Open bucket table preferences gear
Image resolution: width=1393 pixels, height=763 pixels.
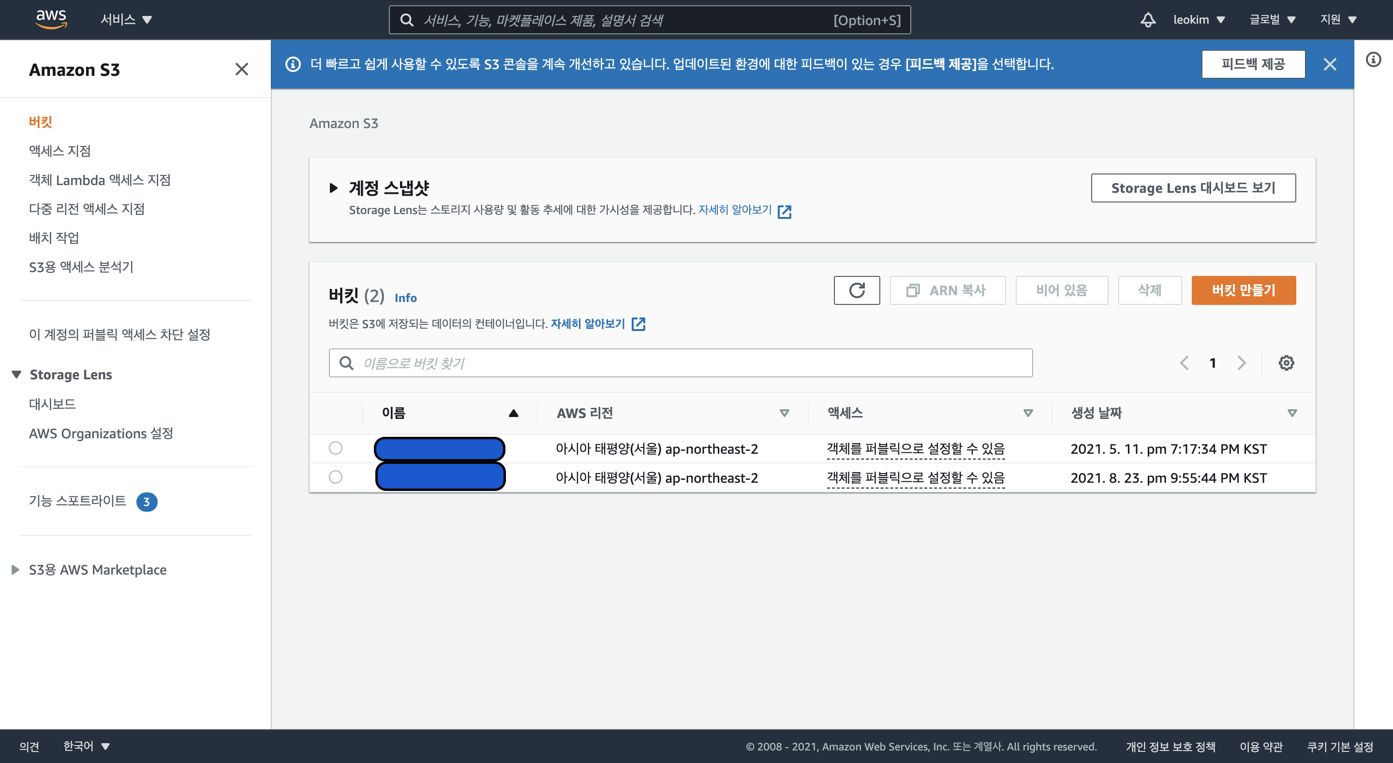pyautogui.click(x=1286, y=362)
